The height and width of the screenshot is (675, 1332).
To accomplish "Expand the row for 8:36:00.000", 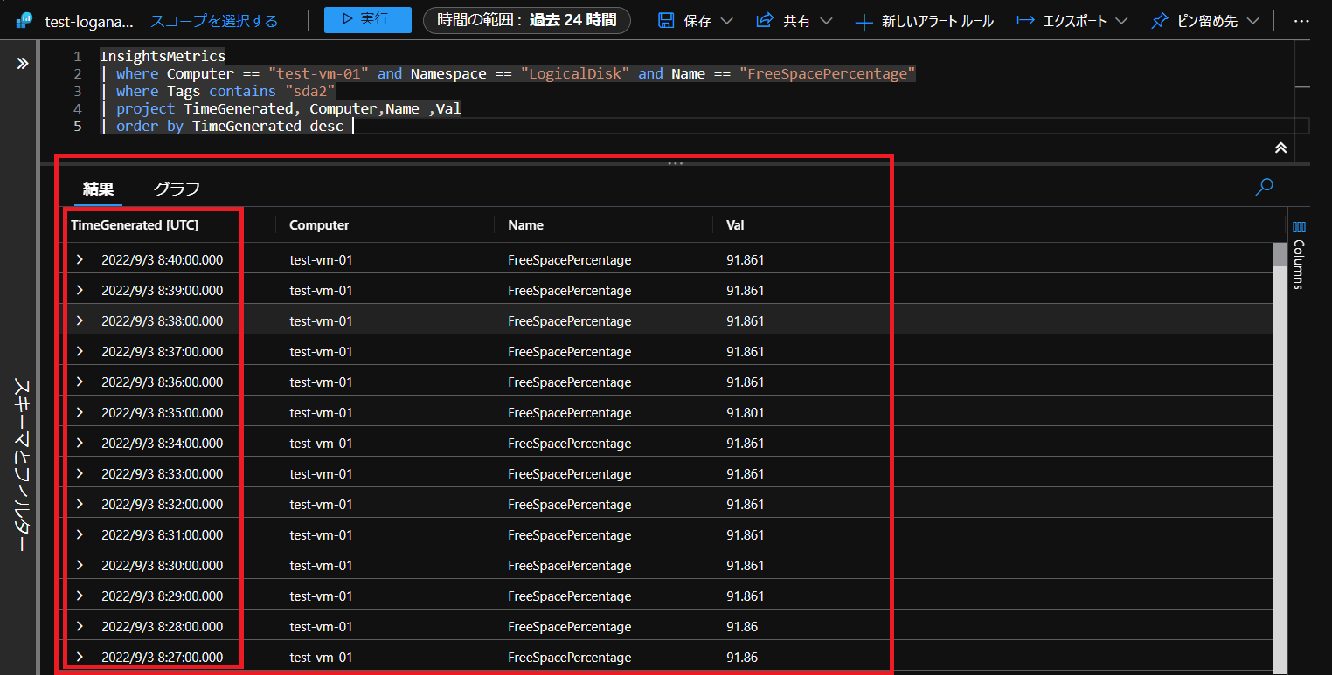I will [x=80, y=382].
